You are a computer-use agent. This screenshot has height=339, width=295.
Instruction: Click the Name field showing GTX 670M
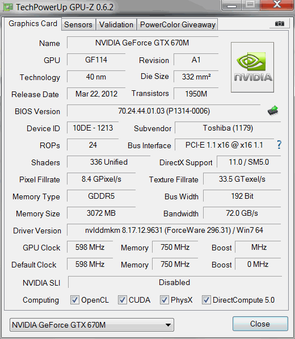pos(142,43)
